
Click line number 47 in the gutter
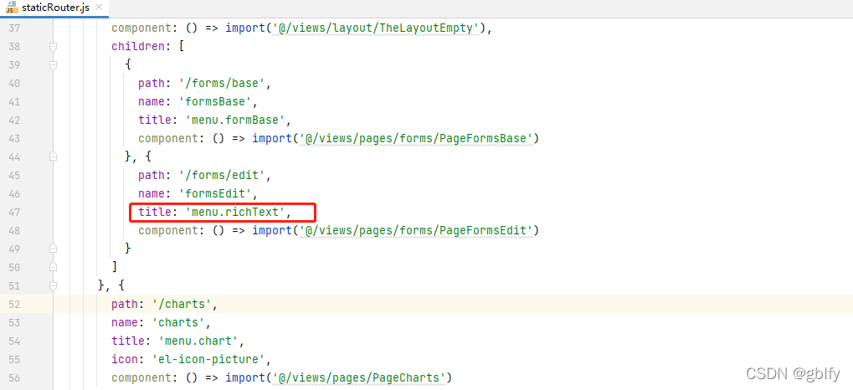click(14, 212)
